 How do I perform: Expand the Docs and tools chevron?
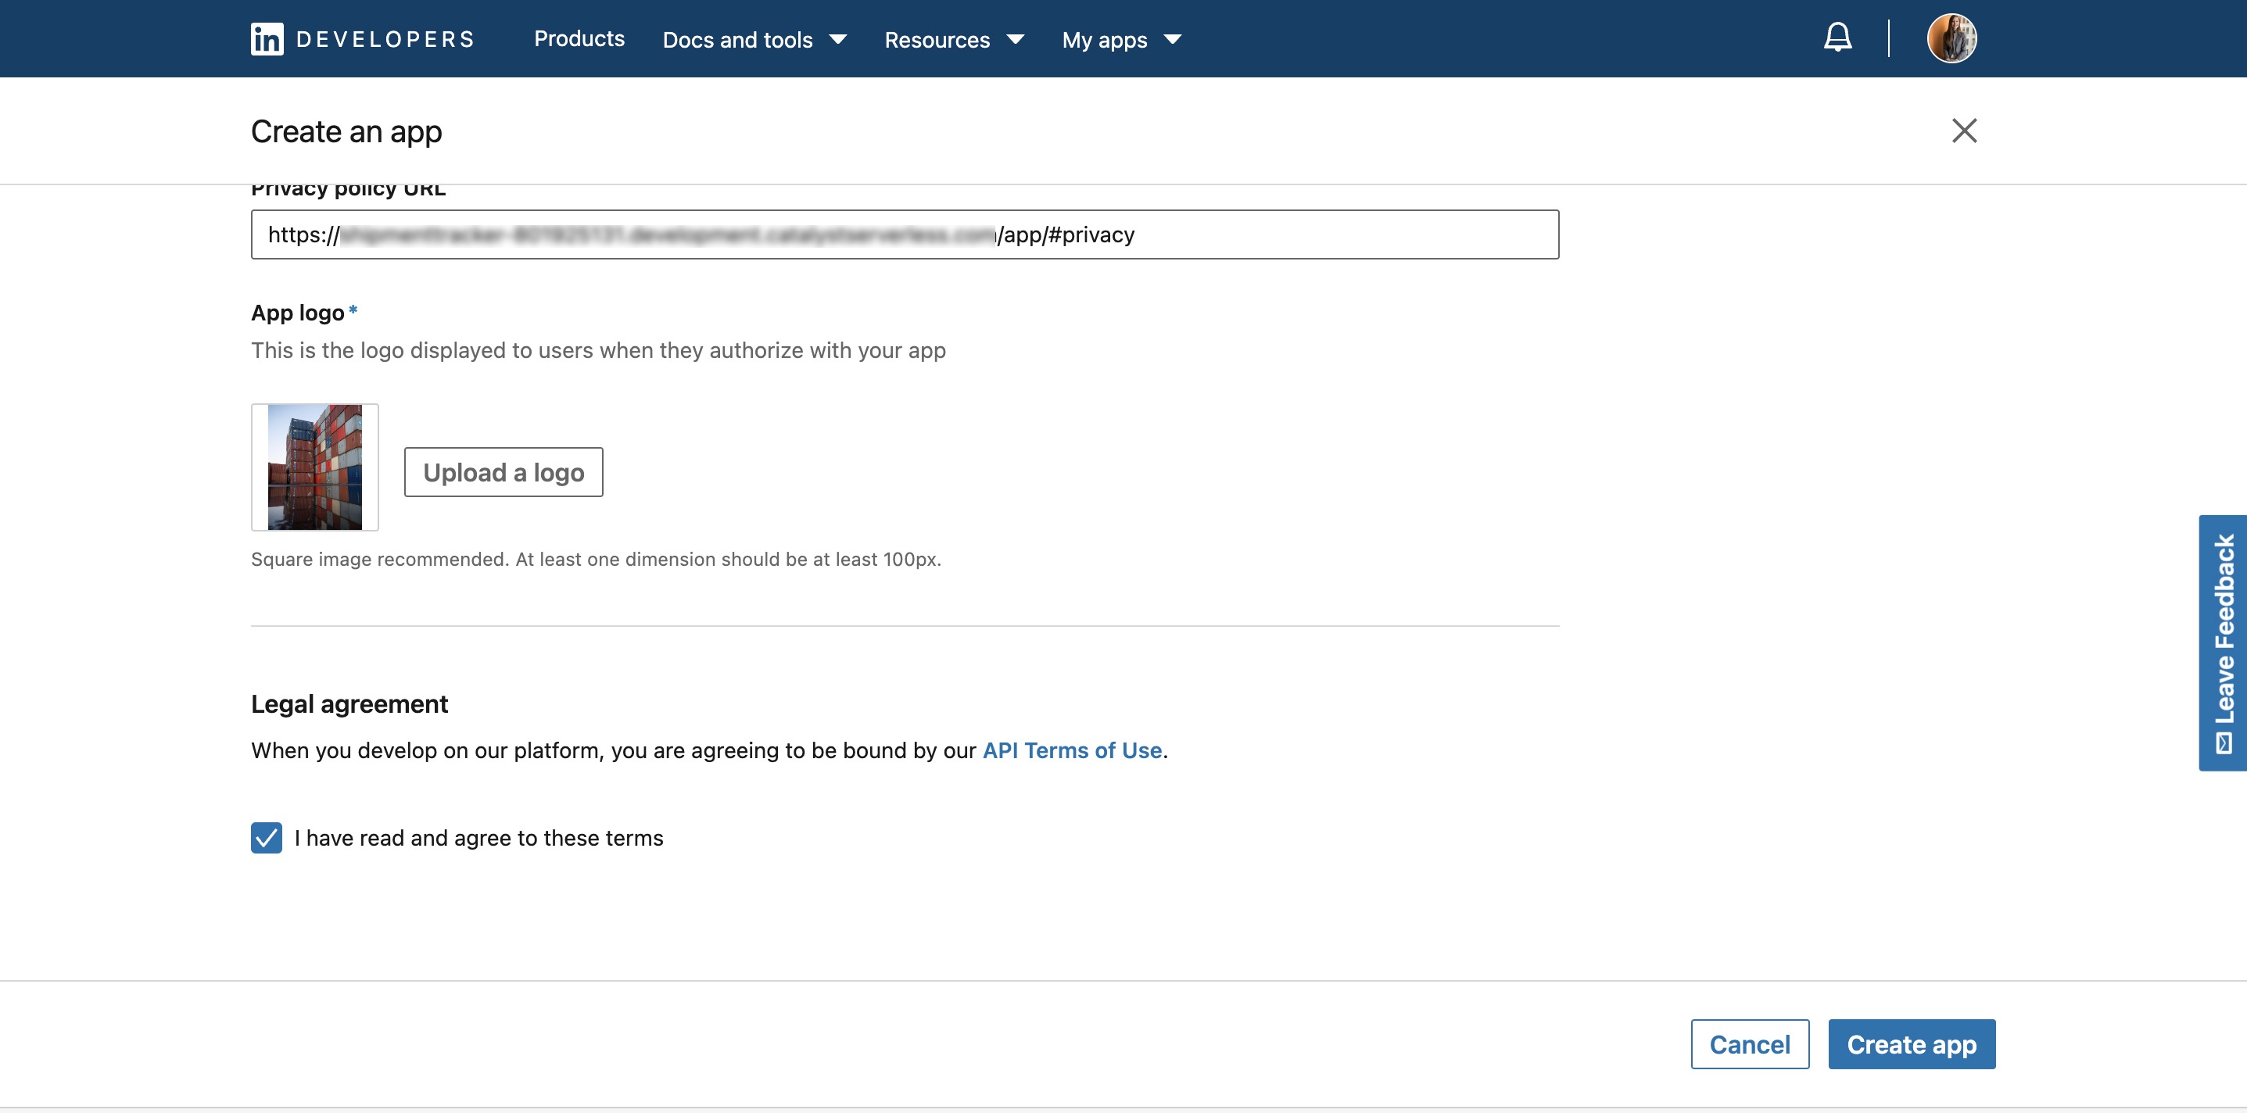tap(837, 39)
